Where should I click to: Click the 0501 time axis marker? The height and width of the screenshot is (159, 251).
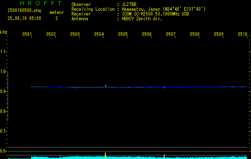click(27, 34)
